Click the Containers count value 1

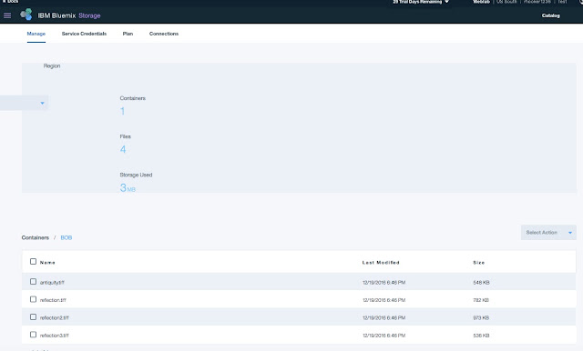122,111
